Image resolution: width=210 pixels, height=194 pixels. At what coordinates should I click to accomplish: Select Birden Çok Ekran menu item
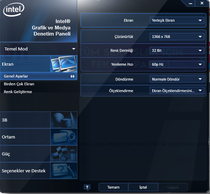click(x=19, y=84)
